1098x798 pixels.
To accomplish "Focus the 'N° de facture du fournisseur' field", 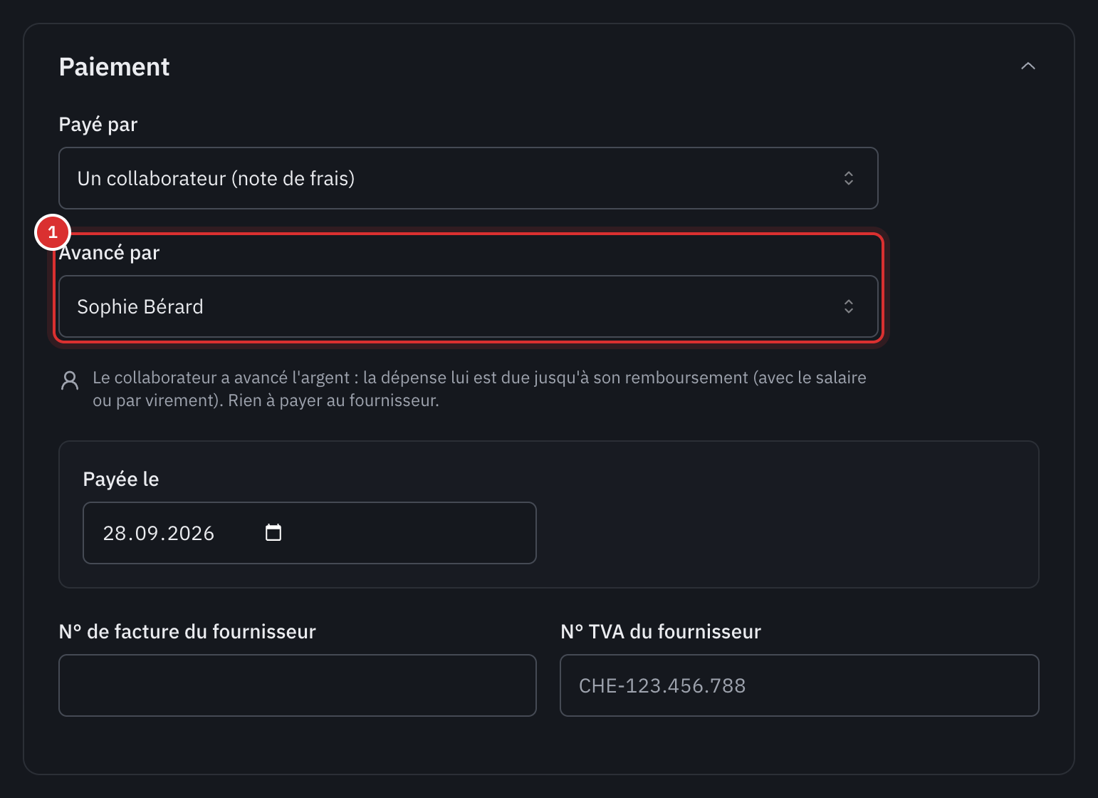I will [298, 685].
